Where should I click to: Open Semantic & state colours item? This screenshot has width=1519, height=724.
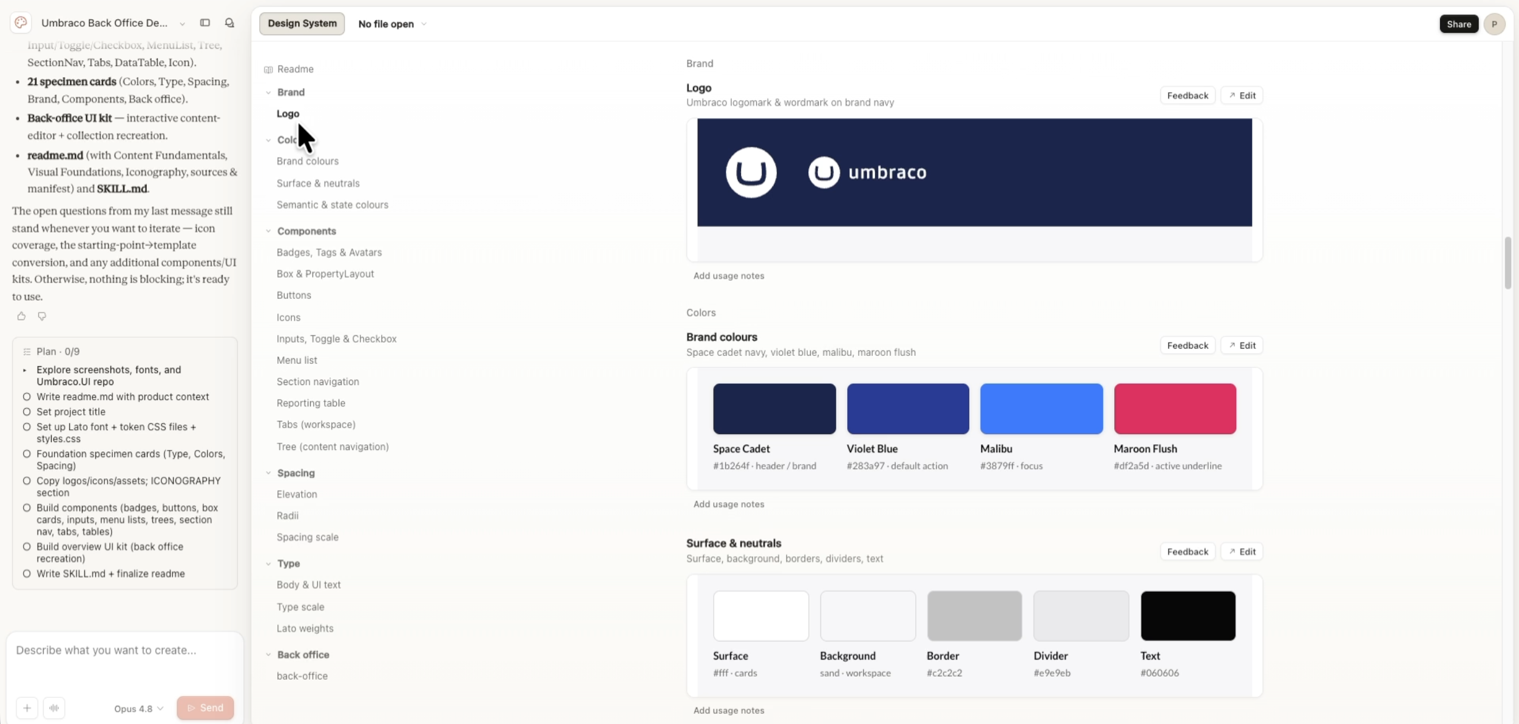pyautogui.click(x=333, y=205)
